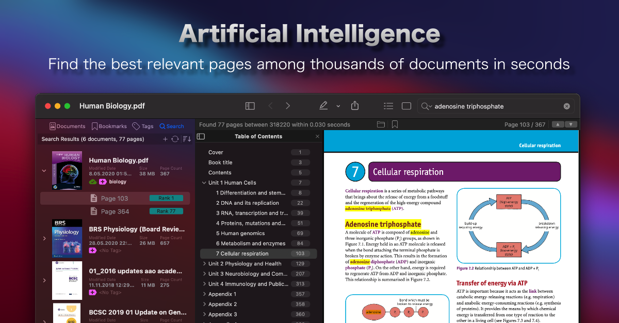Expand the Appendix 2 entry
Screen dimensions: 619x323
204,304
